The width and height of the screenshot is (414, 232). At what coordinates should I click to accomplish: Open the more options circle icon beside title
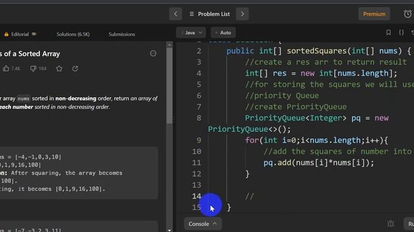153,53
